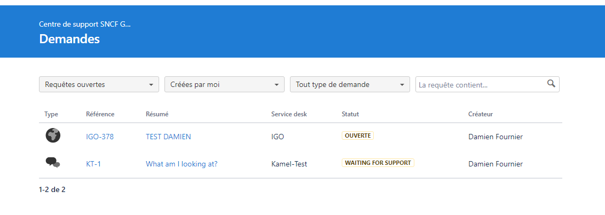Expand the Tout type de demande dropdown
This screenshot has height=215, width=605.
[x=350, y=84]
